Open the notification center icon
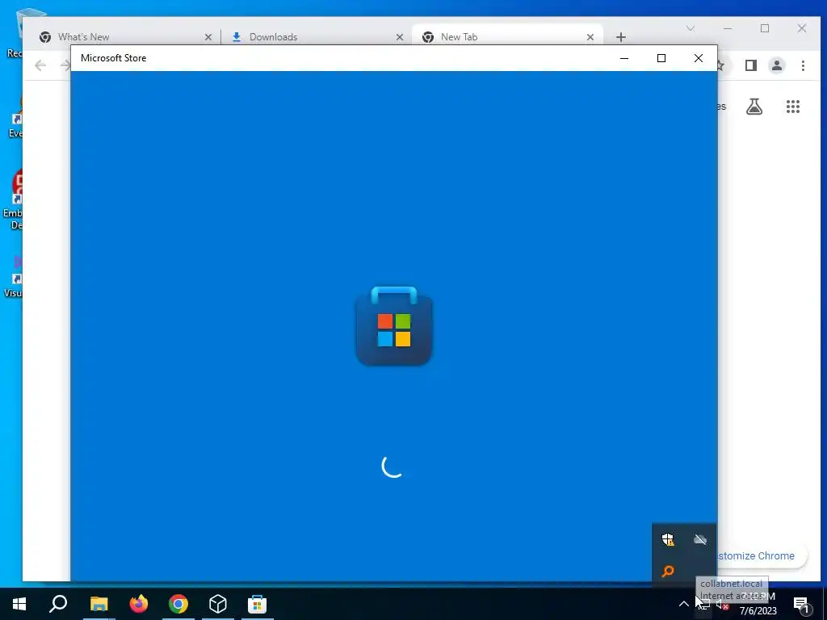 pyautogui.click(x=800, y=604)
